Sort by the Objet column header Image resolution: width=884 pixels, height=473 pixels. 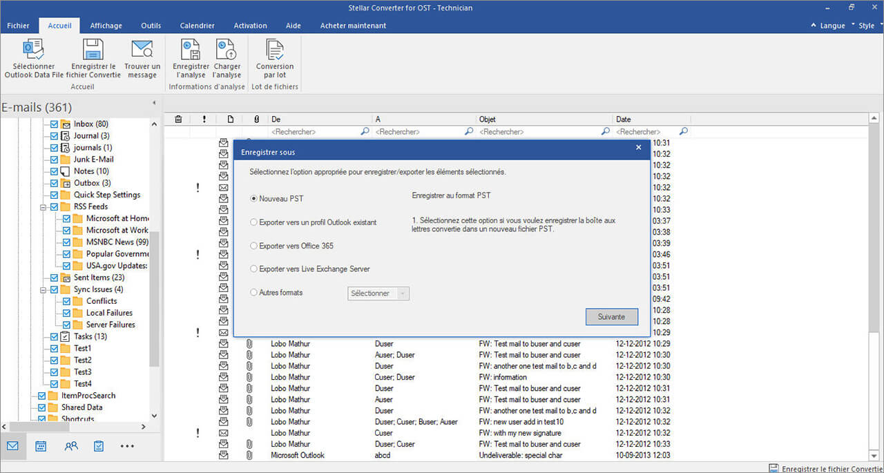click(x=544, y=119)
